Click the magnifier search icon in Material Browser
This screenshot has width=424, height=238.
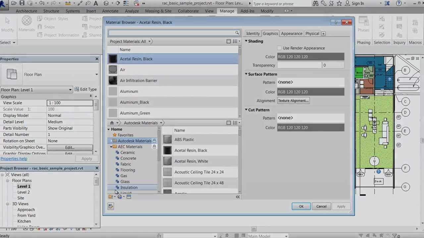tap(237, 33)
